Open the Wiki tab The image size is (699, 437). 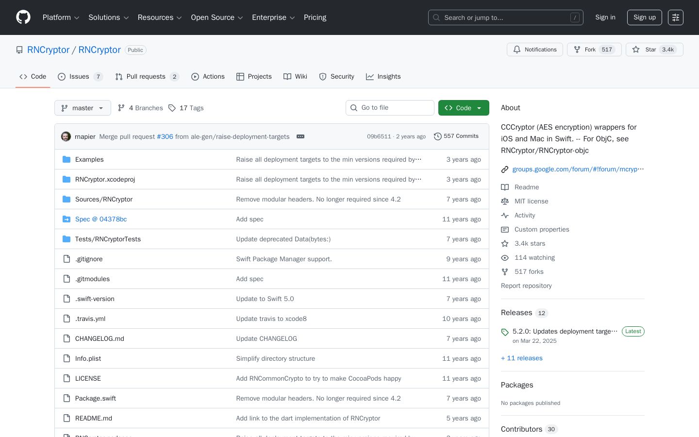[295, 77]
